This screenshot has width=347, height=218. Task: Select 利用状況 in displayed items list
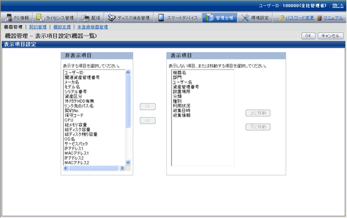click(181, 106)
